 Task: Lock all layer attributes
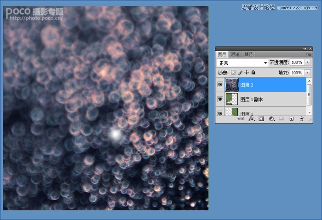click(x=253, y=72)
